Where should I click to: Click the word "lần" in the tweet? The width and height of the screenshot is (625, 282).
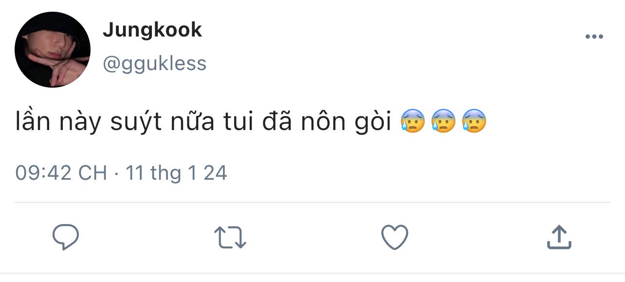pos(33,122)
